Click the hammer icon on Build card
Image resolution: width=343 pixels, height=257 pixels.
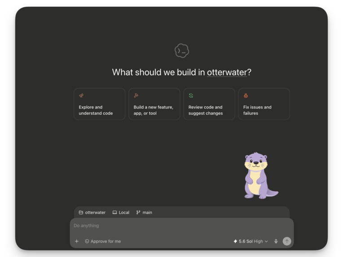point(136,96)
